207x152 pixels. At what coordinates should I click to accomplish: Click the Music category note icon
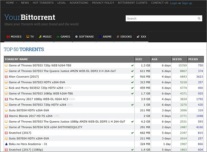point(40,37)
